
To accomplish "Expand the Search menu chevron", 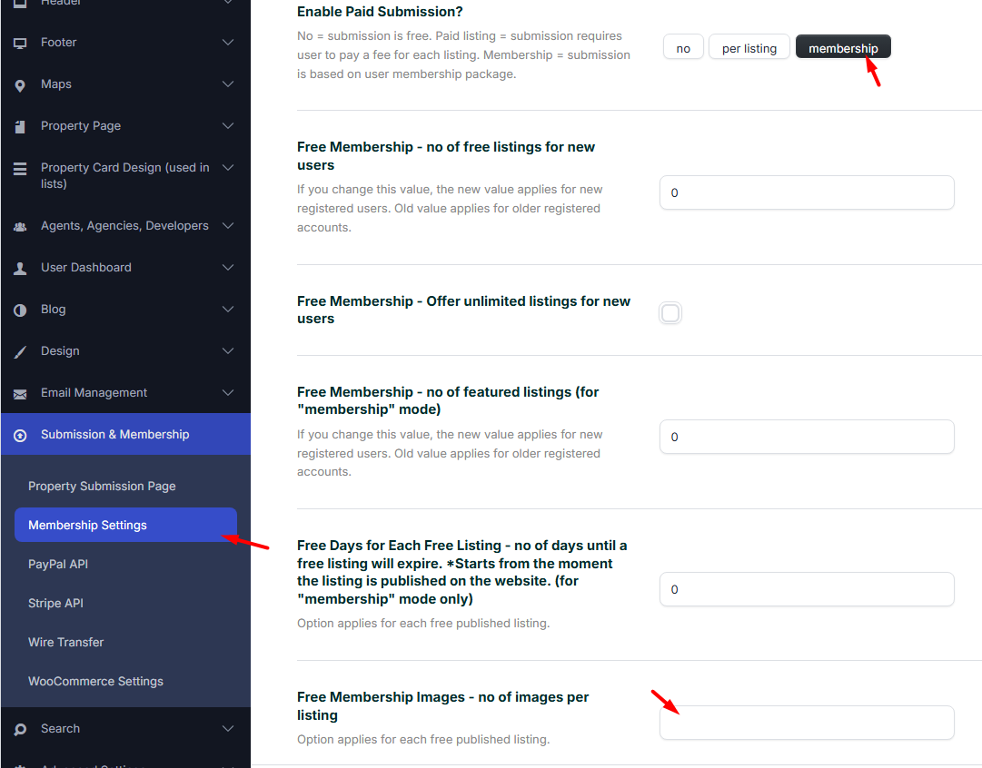I will [x=228, y=729].
